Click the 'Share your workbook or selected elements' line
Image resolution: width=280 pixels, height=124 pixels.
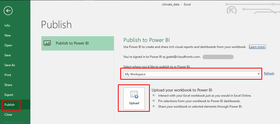(x=200, y=107)
